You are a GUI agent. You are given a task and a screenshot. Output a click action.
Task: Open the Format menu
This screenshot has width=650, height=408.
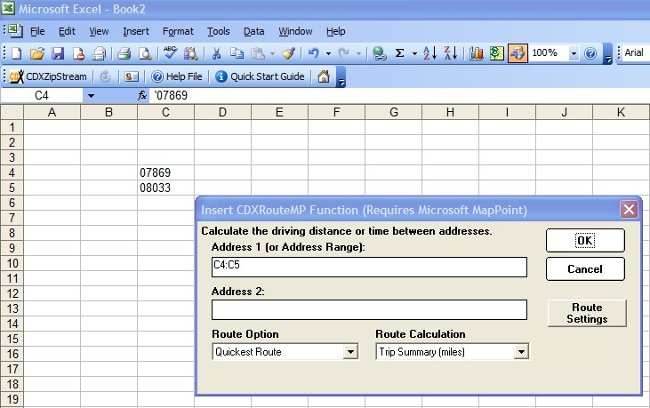pyautogui.click(x=178, y=31)
